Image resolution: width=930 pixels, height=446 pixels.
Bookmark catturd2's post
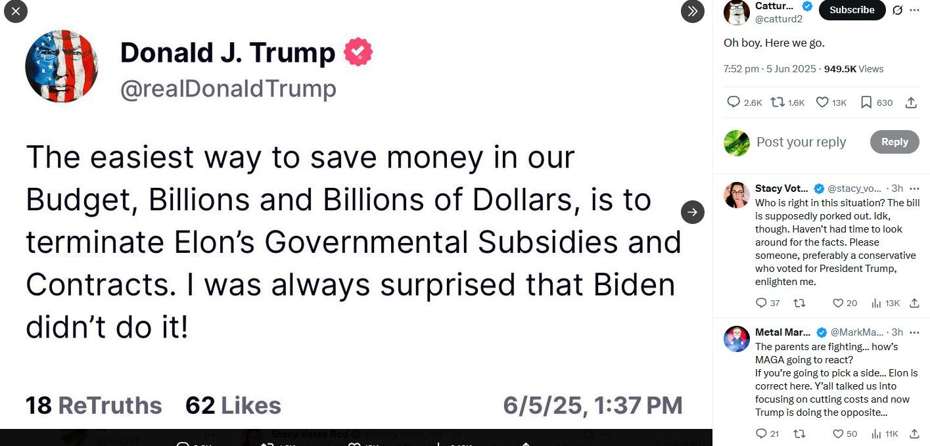tap(866, 102)
